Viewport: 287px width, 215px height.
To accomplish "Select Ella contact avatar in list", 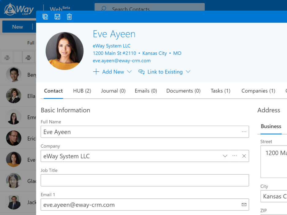I will pyautogui.click(x=13, y=96).
